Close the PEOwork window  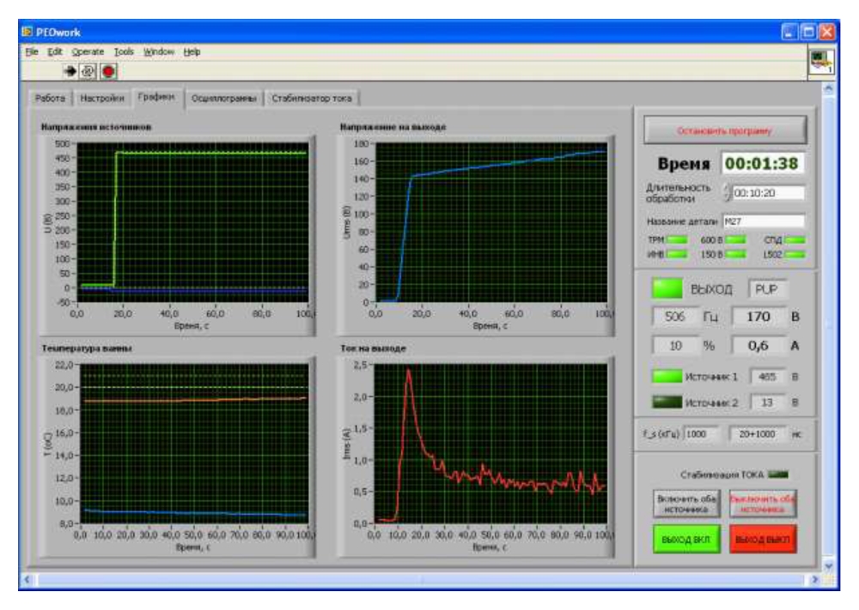coord(827,32)
